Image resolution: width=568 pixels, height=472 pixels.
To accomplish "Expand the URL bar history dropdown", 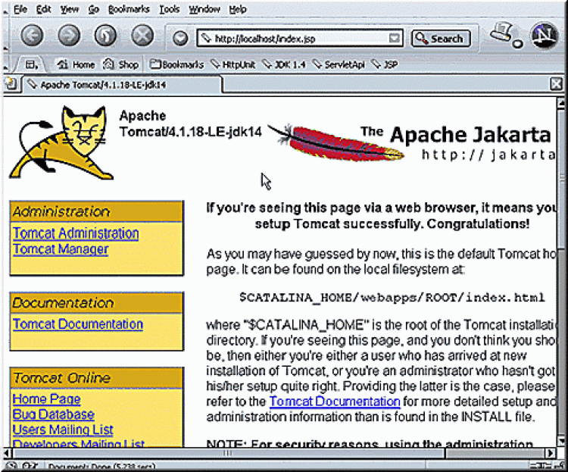I will pyautogui.click(x=395, y=38).
